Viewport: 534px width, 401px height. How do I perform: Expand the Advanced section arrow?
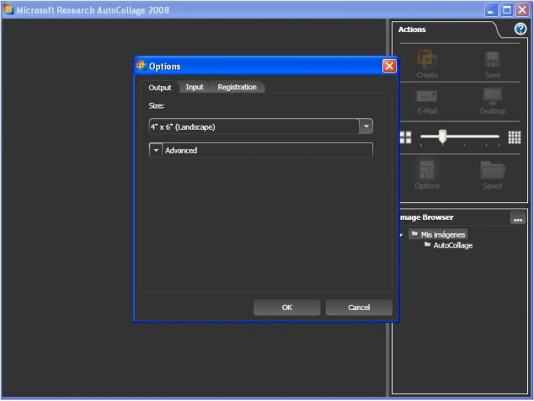tap(156, 150)
